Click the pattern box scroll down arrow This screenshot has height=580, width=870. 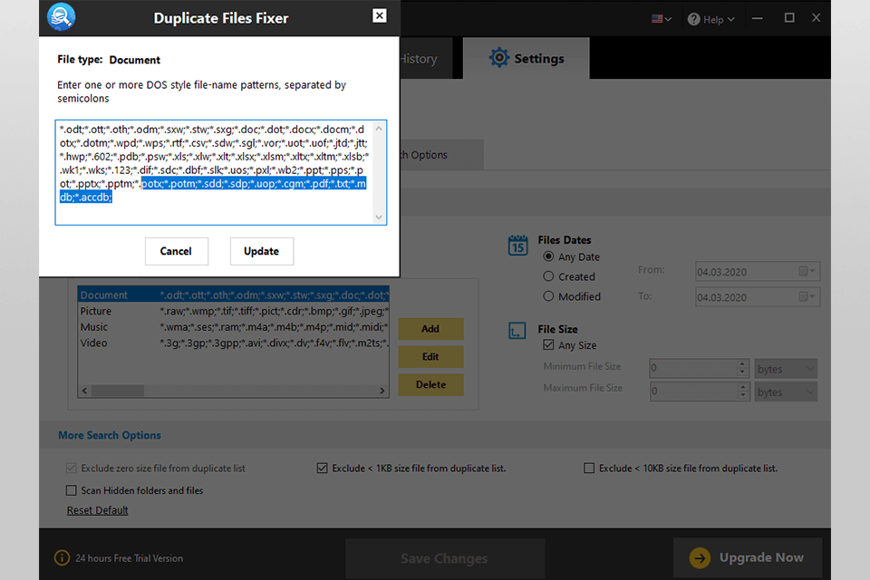point(379,217)
